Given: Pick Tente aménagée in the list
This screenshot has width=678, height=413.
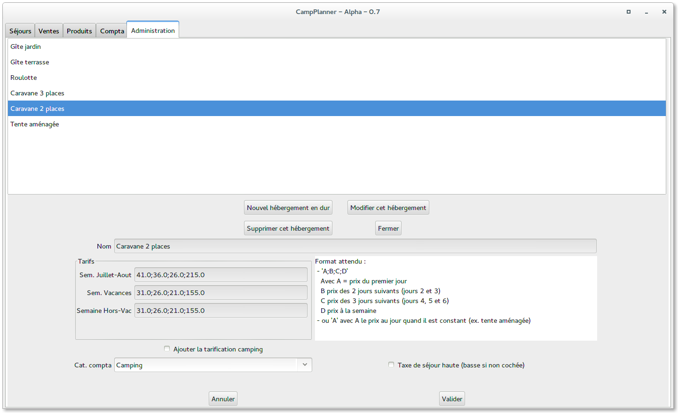Looking at the screenshot, I should click(35, 124).
